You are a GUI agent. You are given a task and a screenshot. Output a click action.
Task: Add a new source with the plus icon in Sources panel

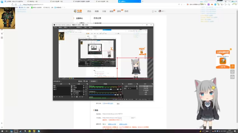[72, 97]
